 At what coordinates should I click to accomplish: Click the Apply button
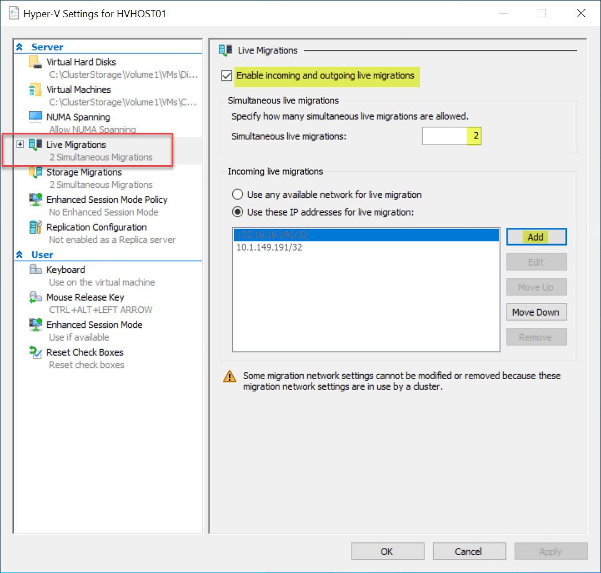coord(551,551)
